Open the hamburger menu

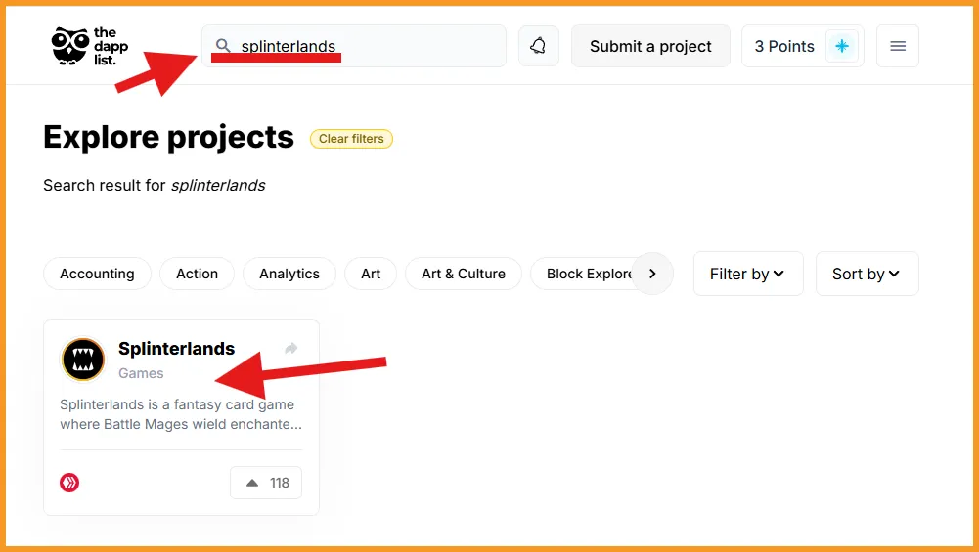point(898,46)
